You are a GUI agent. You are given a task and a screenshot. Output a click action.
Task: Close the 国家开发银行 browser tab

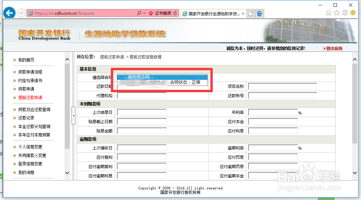[243, 14]
